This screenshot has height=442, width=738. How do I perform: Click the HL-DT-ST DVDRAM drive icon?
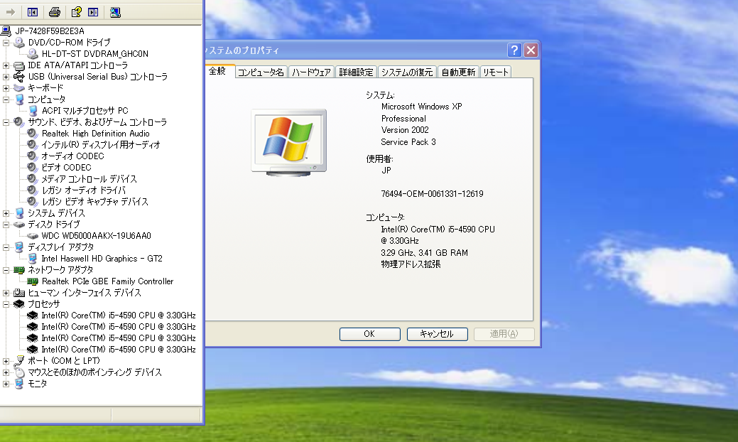coord(33,54)
